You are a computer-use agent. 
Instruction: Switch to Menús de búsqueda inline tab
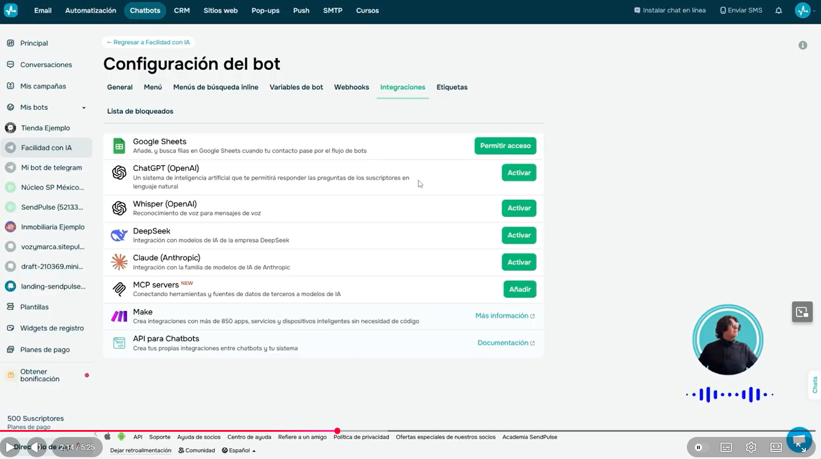215,87
